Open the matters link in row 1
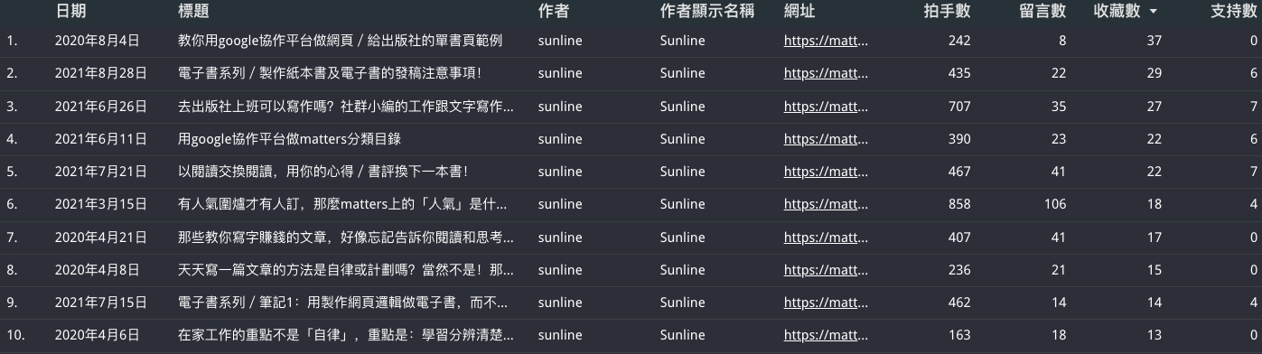This screenshot has width=1262, height=354. (827, 41)
